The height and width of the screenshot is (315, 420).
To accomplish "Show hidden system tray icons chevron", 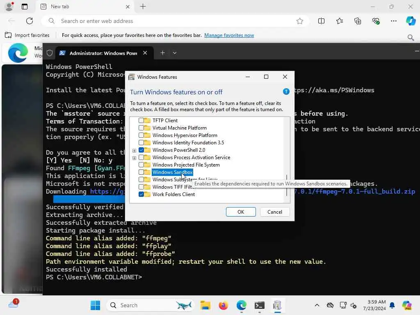I will click(317, 305).
